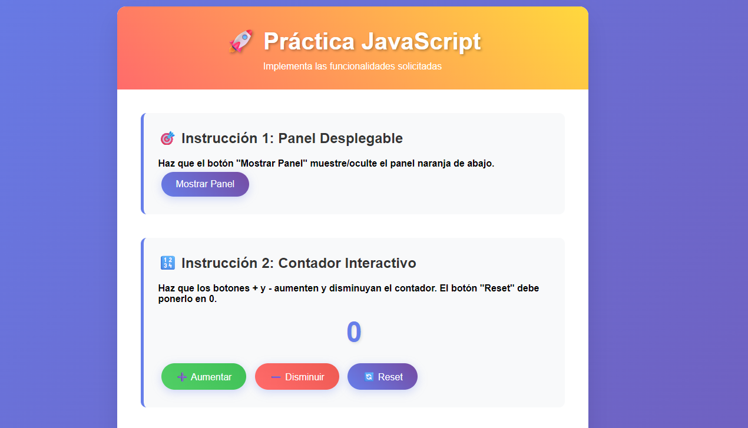The width and height of the screenshot is (748, 428).
Task: Select the "Contador Interactivo" heading text
Action: 347,263
